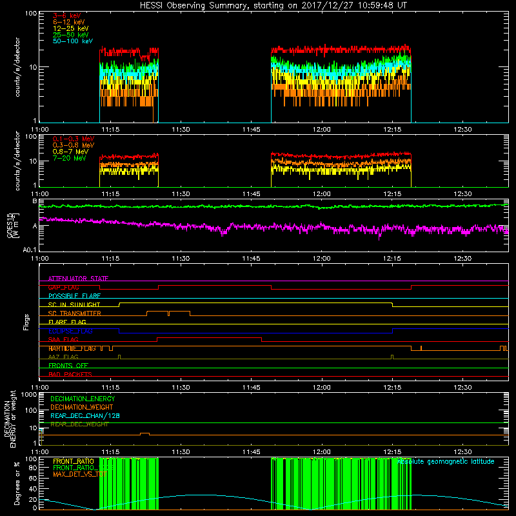Click the REAR_DEC_CHAN/128 legend label
This screenshot has width=516, height=516.
(x=85, y=415)
